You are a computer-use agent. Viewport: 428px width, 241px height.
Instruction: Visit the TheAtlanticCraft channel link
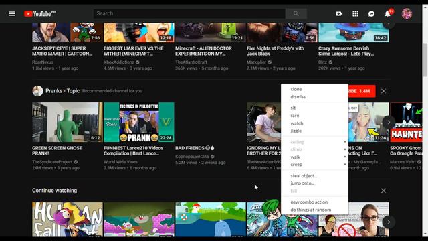pos(191,62)
